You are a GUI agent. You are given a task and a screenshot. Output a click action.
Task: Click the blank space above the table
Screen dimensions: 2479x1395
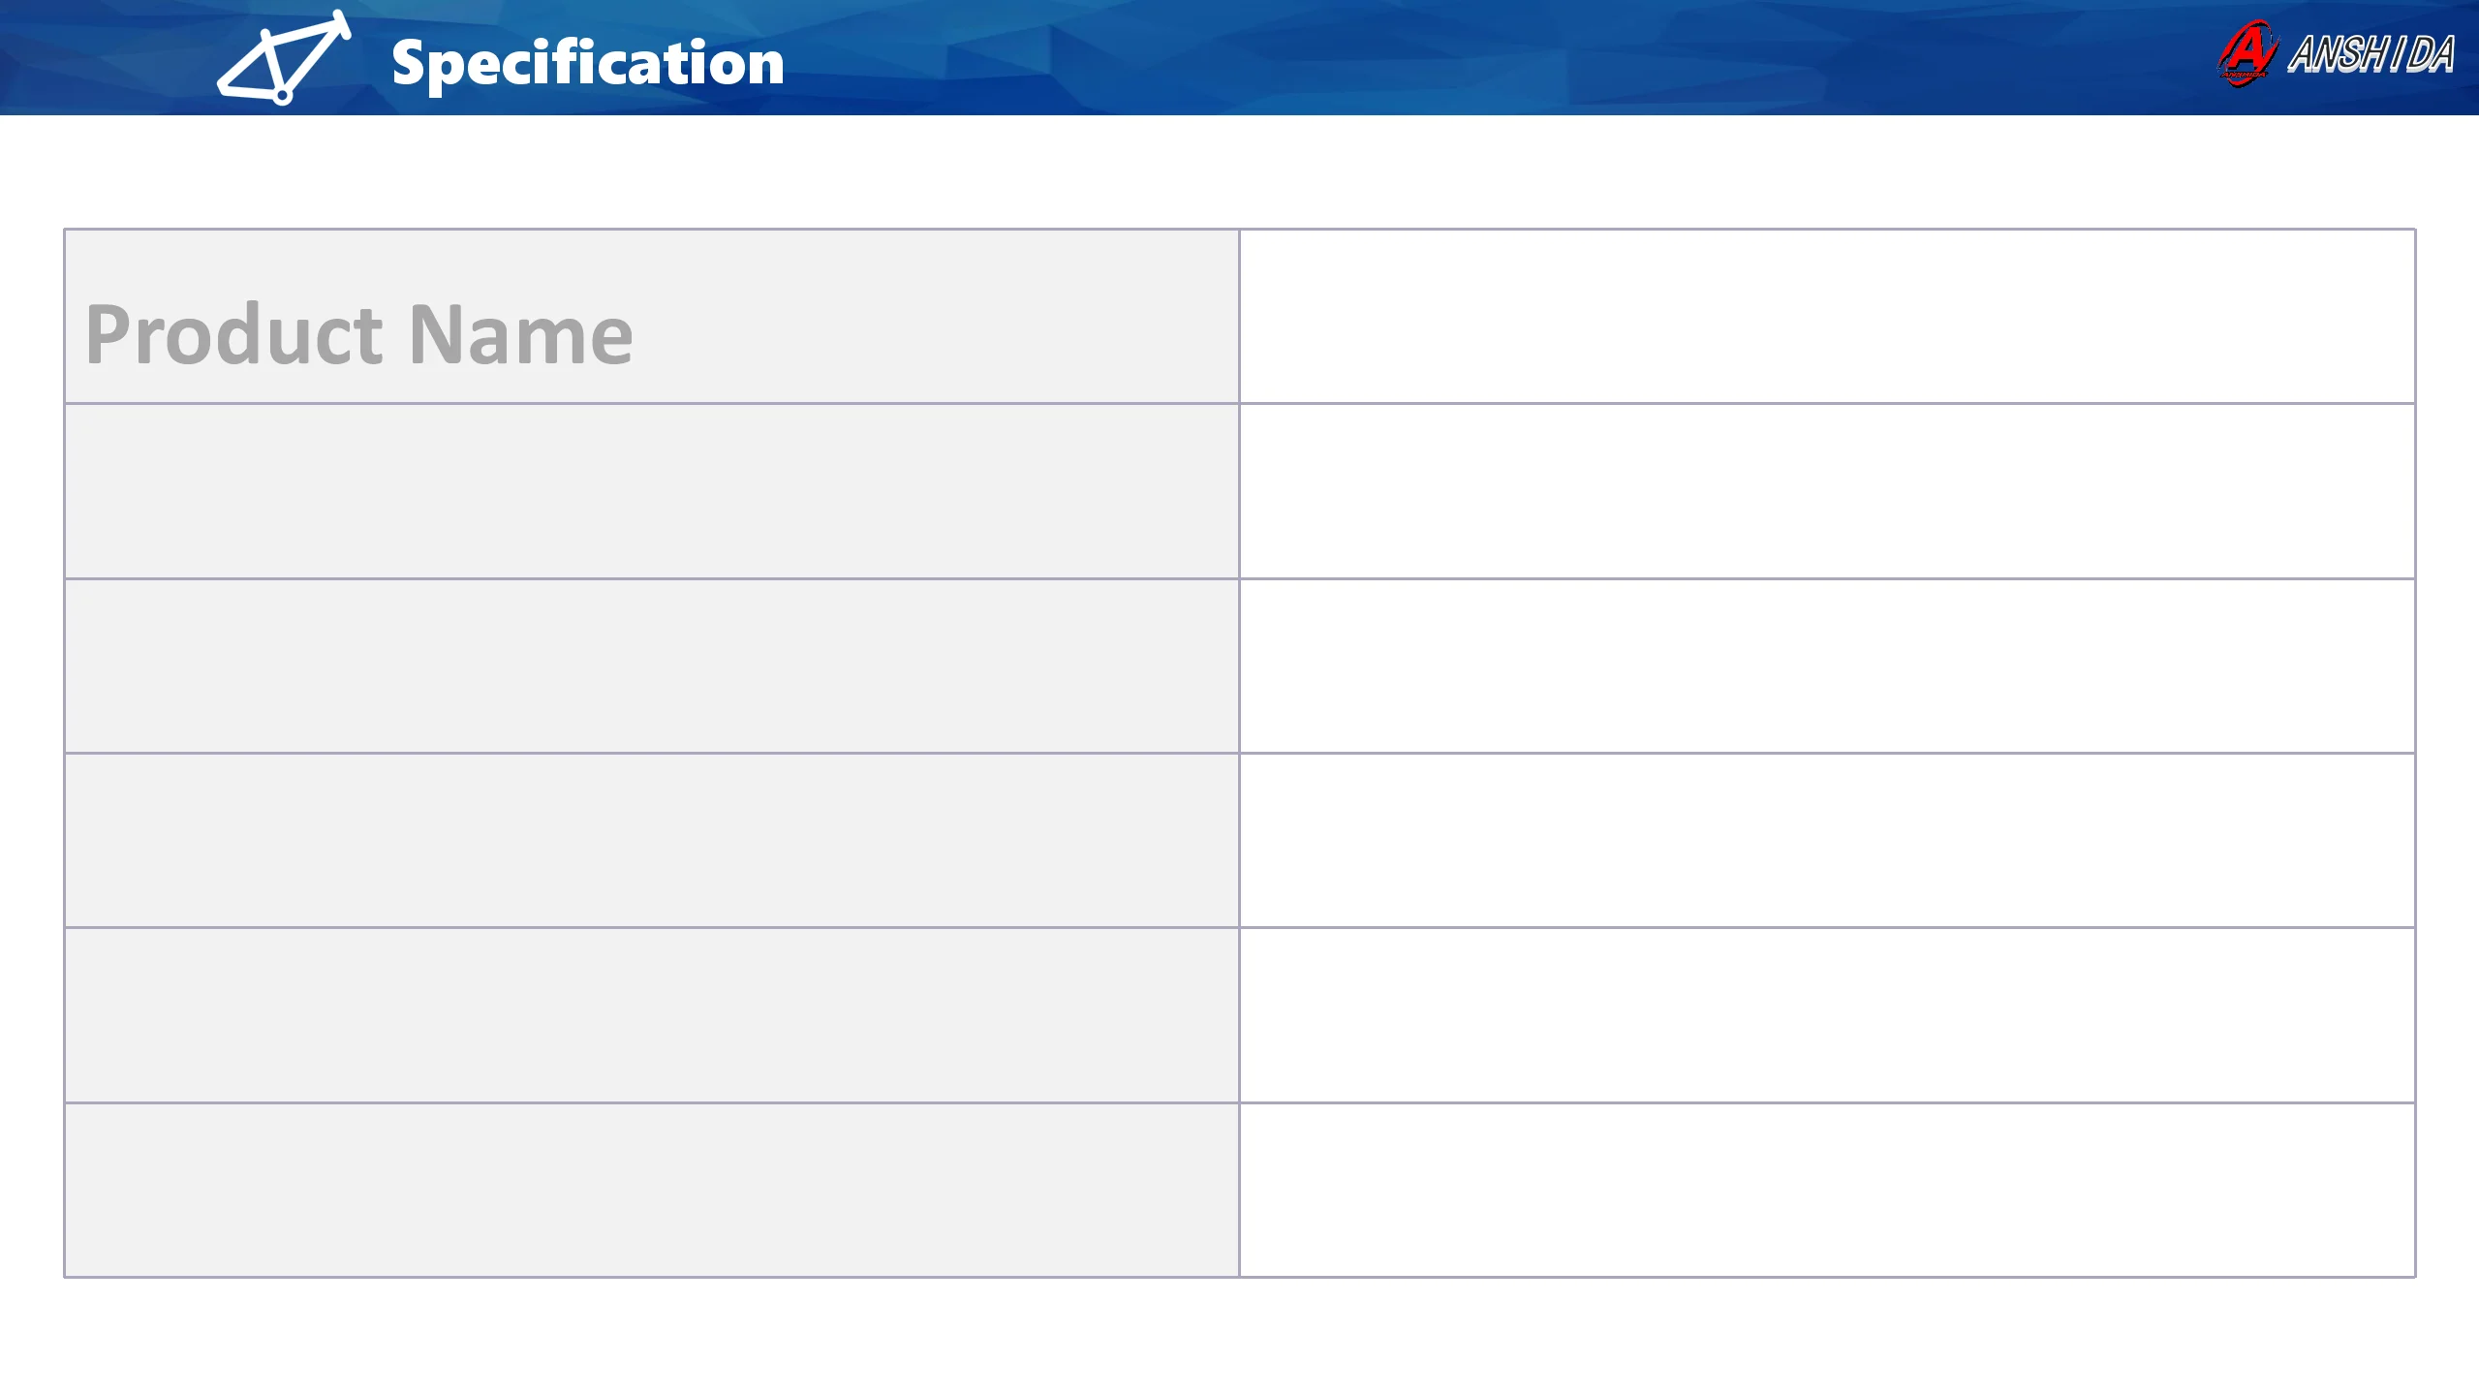(x=1240, y=172)
